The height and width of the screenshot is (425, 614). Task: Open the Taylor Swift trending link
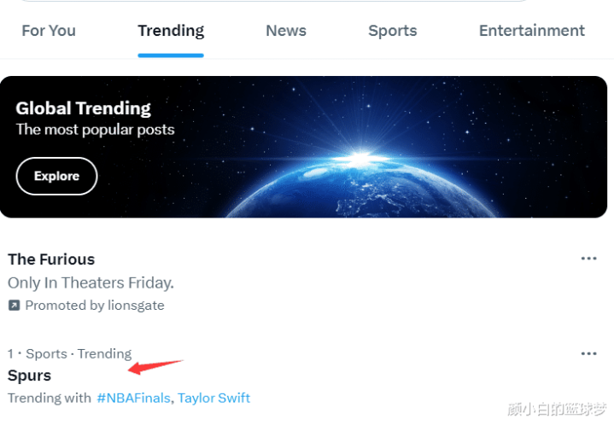[x=213, y=398]
